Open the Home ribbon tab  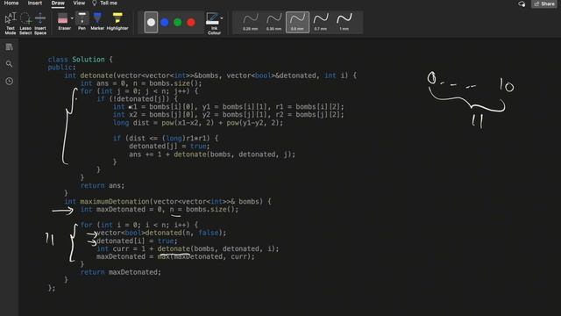11,3
